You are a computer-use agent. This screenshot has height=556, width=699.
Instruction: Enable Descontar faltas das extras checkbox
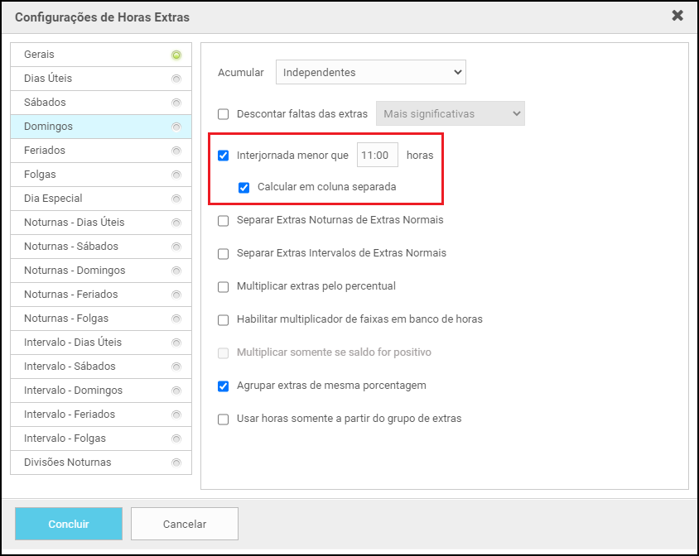(x=223, y=114)
